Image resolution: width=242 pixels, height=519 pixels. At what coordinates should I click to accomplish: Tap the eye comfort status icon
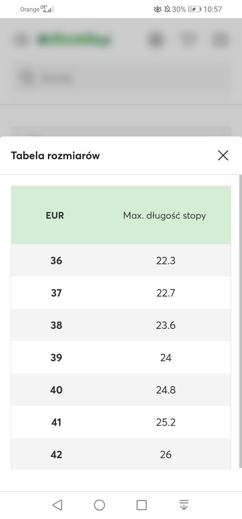(x=158, y=9)
